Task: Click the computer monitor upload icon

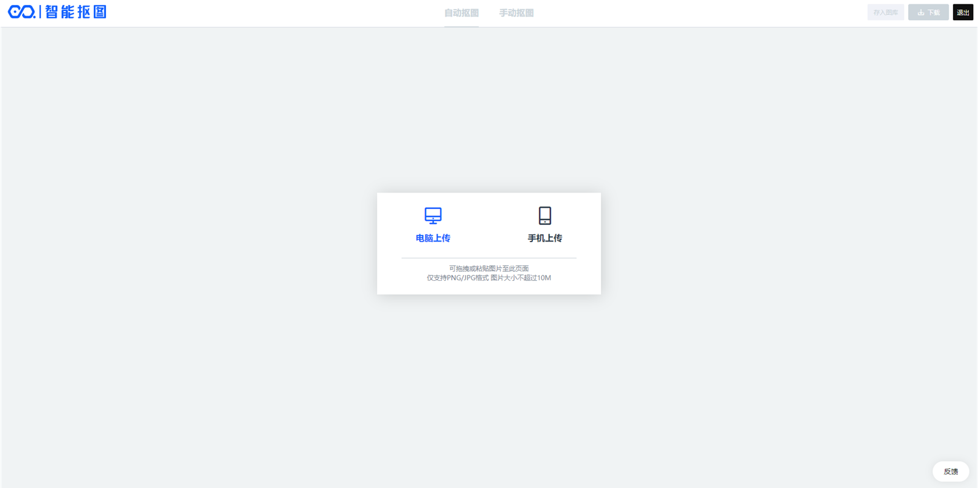Action: [433, 216]
